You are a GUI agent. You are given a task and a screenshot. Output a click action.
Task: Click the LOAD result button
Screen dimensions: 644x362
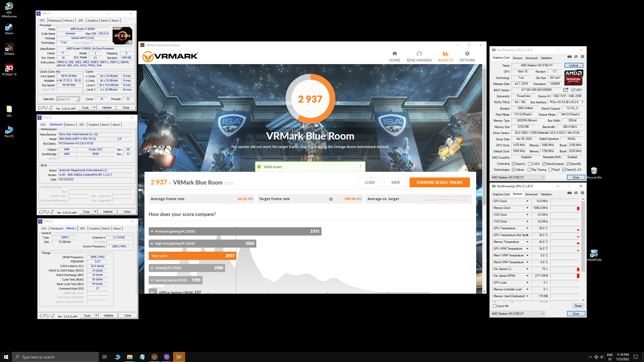coord(370,183)
